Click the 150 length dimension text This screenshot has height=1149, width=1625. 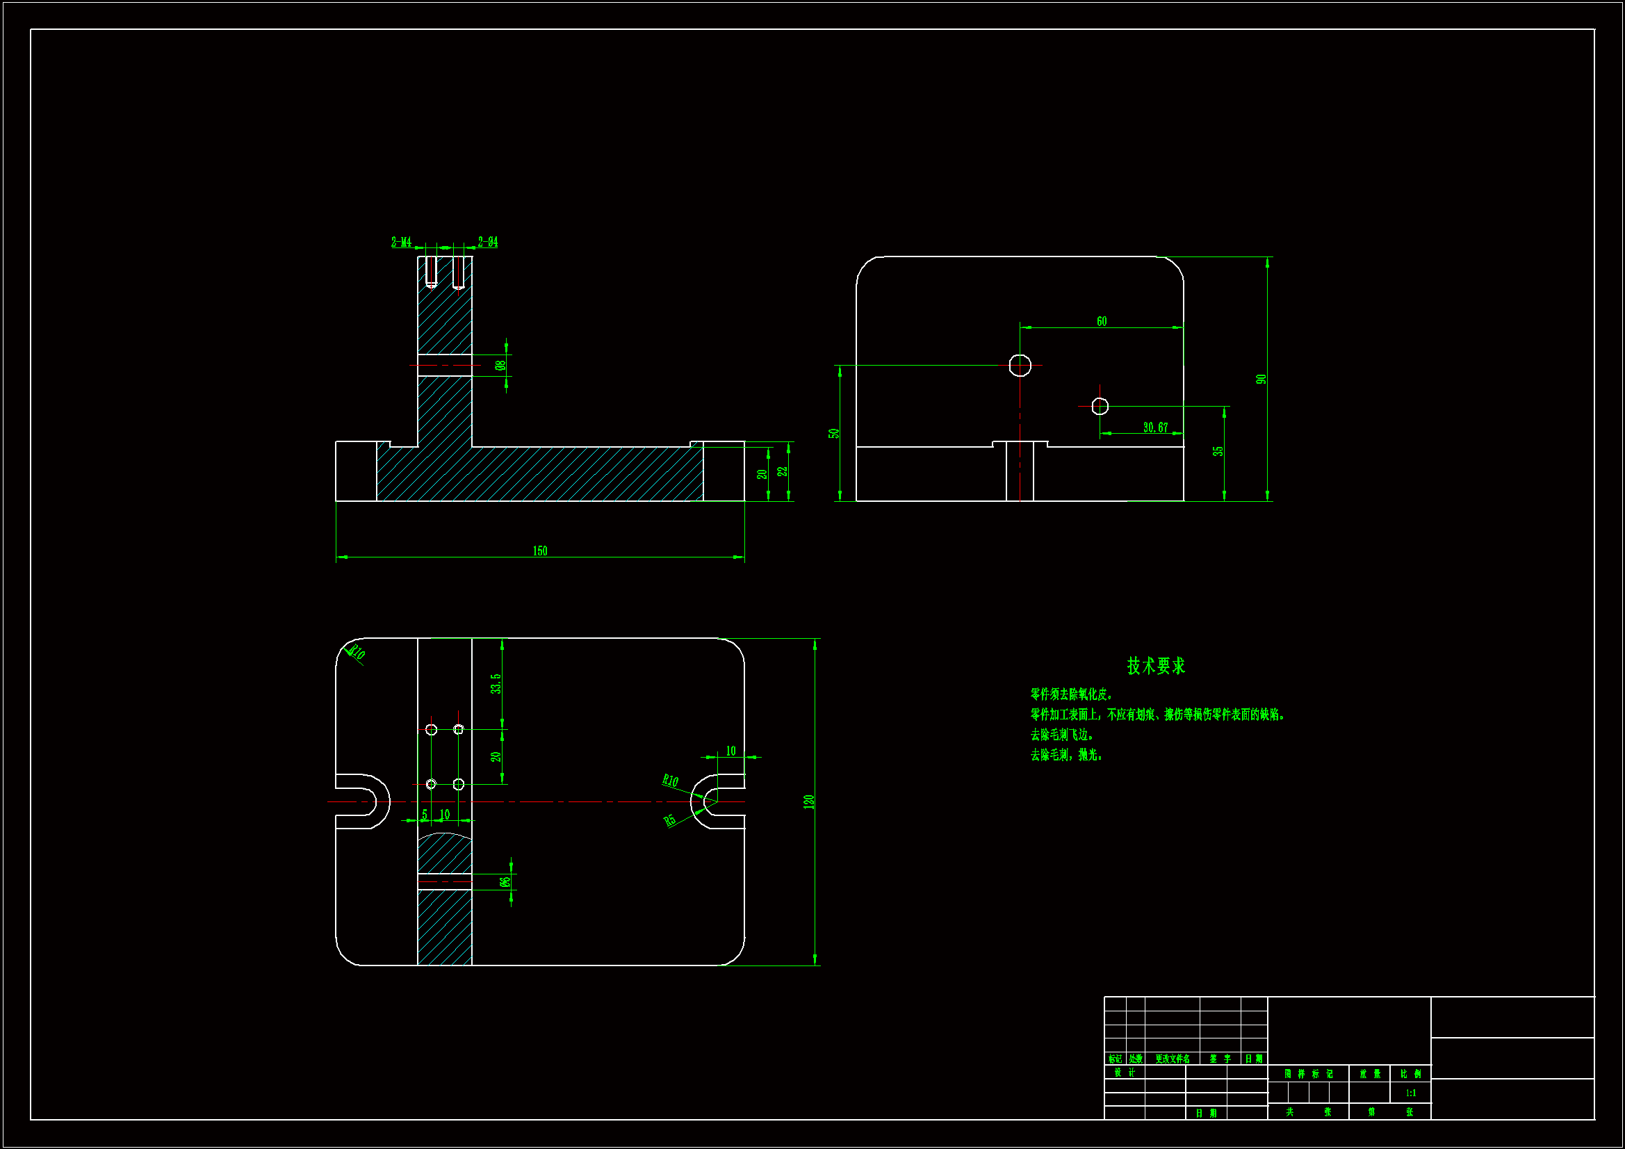(539, 551)
